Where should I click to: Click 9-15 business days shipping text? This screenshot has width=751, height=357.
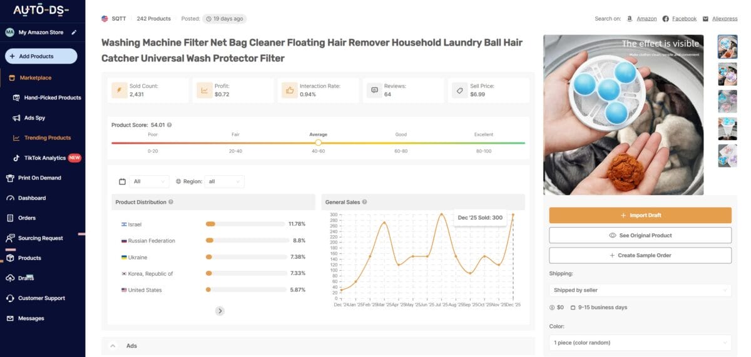click(603, 308)
